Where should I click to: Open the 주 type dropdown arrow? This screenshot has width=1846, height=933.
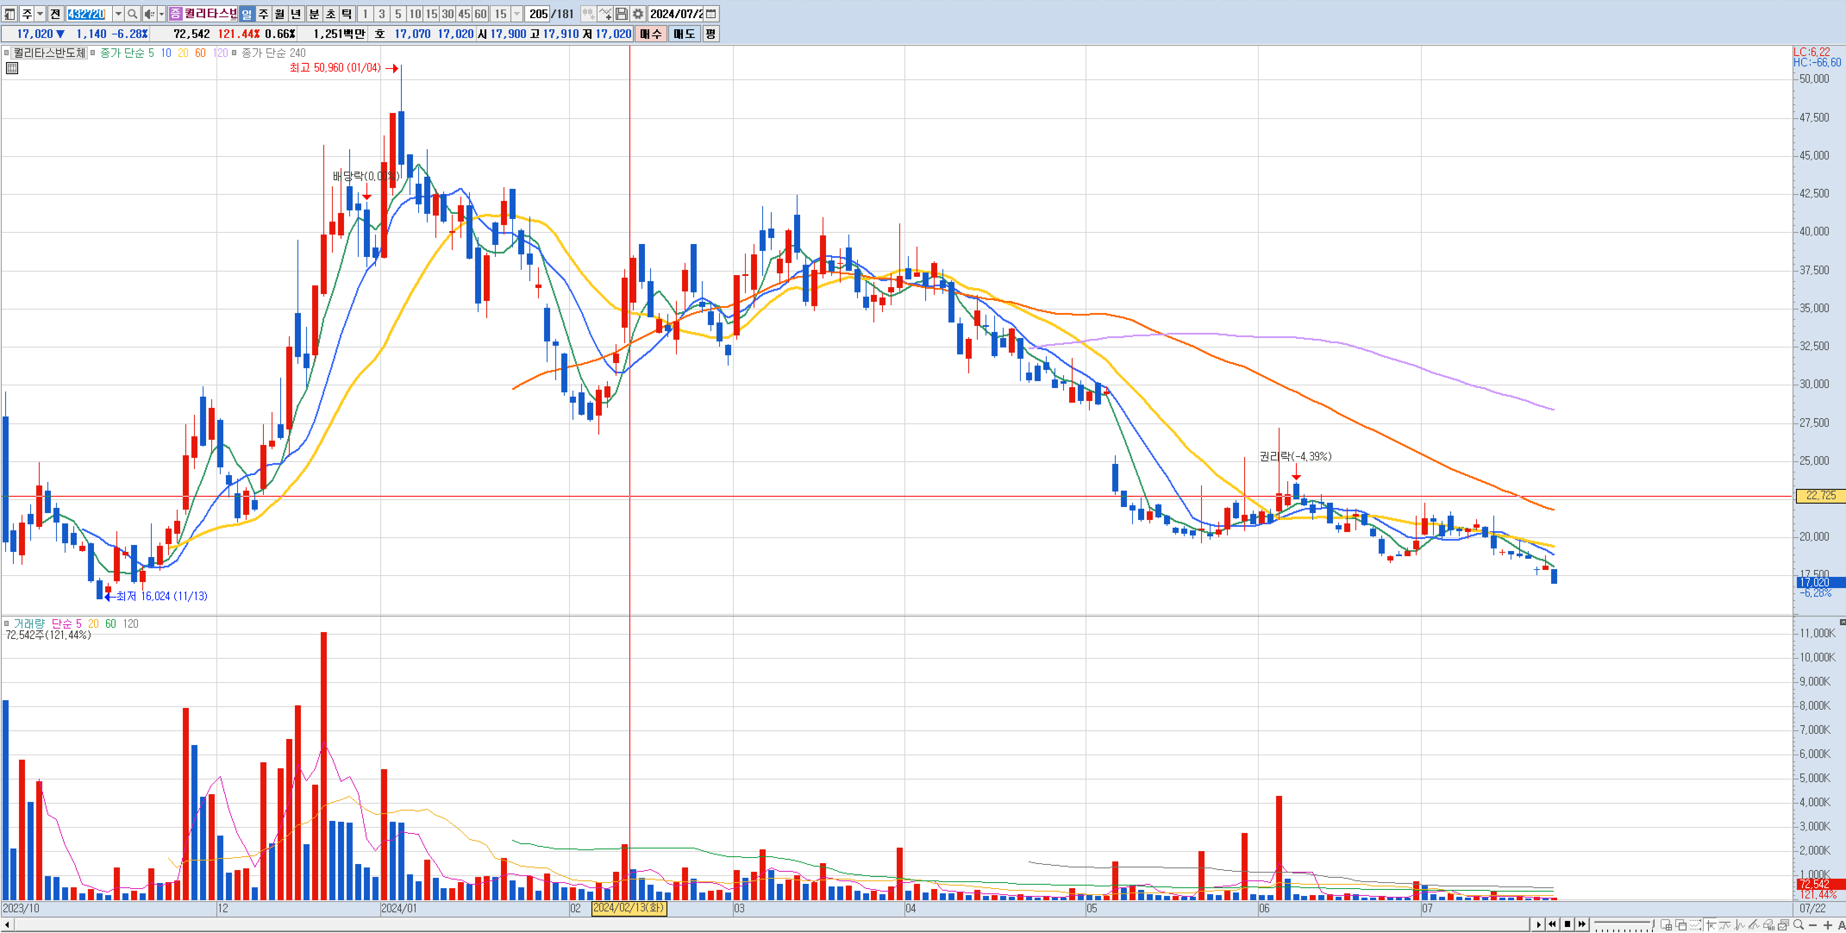coord(40,14)
